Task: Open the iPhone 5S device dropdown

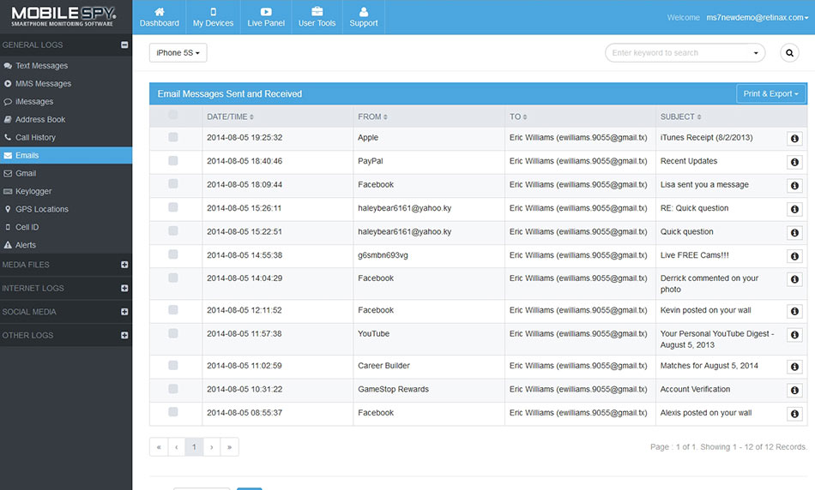Action: 178,53
